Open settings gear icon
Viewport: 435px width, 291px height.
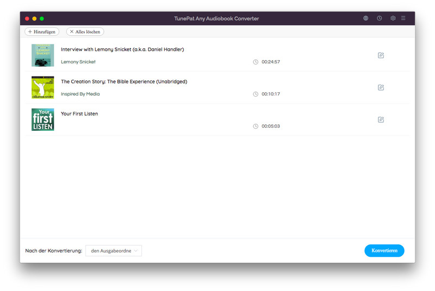coord(393,18)
